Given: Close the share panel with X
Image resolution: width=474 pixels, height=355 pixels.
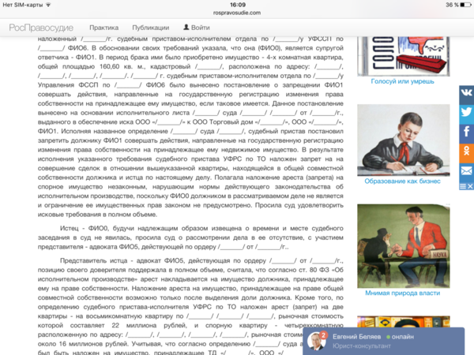Looking at the screenshot, I should click(x=470, y=186).
